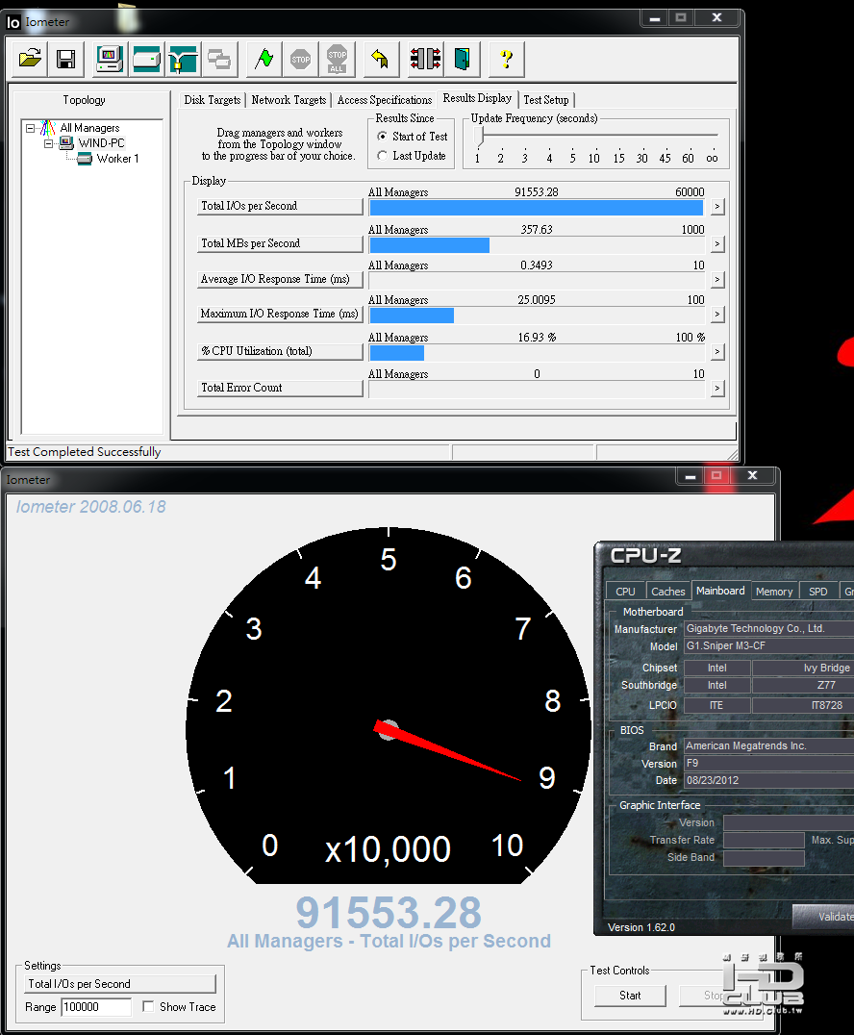Collapse the All Managers tree node
Image resolution: width=854 pixels, height=1035 pixels.
pos(31,128)
